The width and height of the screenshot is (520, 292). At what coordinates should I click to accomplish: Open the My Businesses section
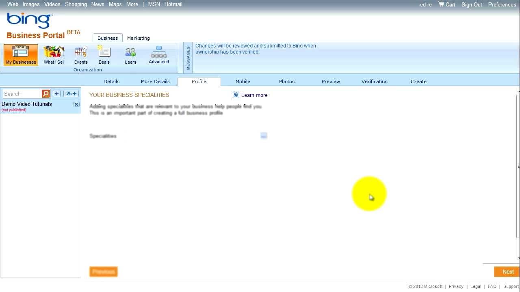[x=21, y=55]
